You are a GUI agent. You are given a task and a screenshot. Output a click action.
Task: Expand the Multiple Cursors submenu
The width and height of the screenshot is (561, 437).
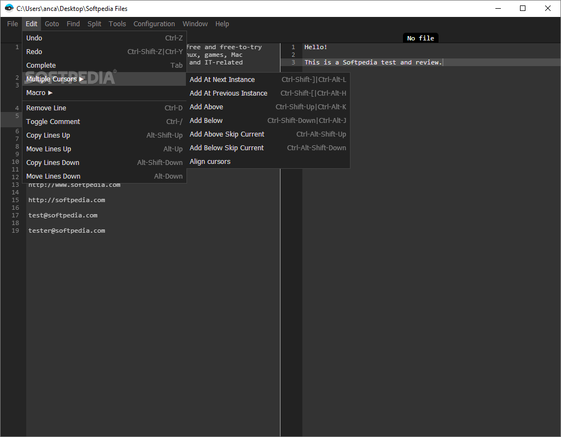pyautogui.click(x=104, y=79)
